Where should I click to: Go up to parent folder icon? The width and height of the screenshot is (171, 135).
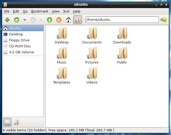coord(50,20)
